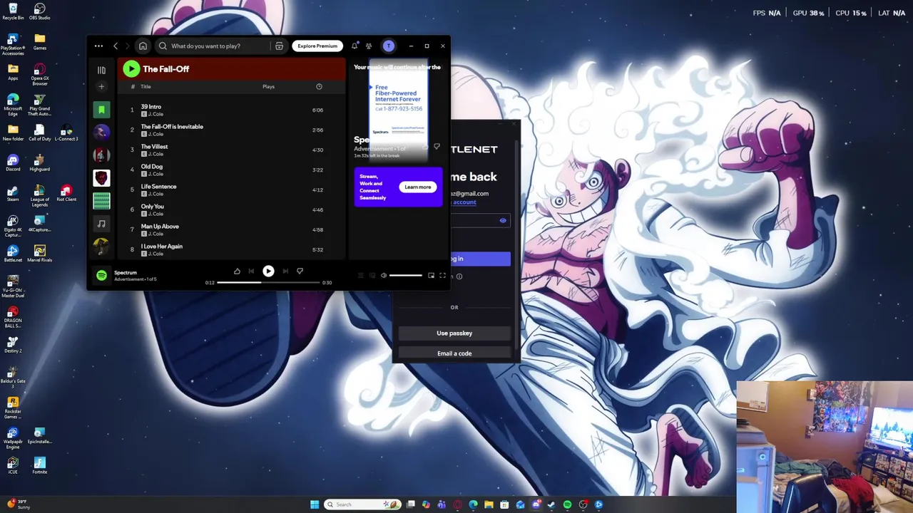This screenshot has height=513, width=913.
Task: Open Friend Activity icon
Action: (369, 46)
